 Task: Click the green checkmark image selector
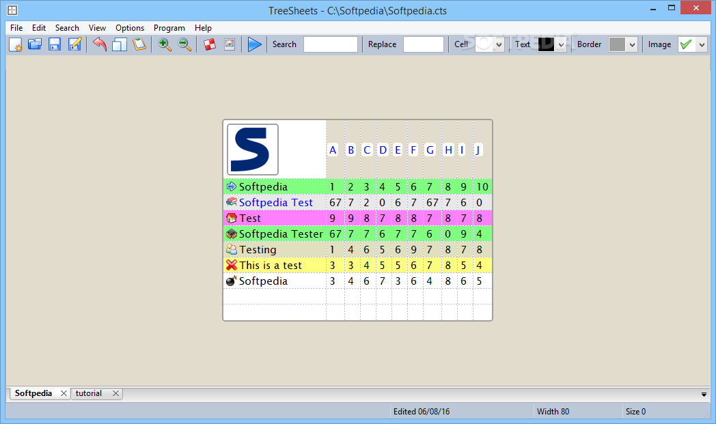pos(687,45)
